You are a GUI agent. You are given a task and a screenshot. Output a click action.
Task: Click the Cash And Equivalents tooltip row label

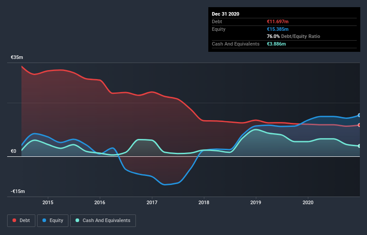(x=236, y=44)
